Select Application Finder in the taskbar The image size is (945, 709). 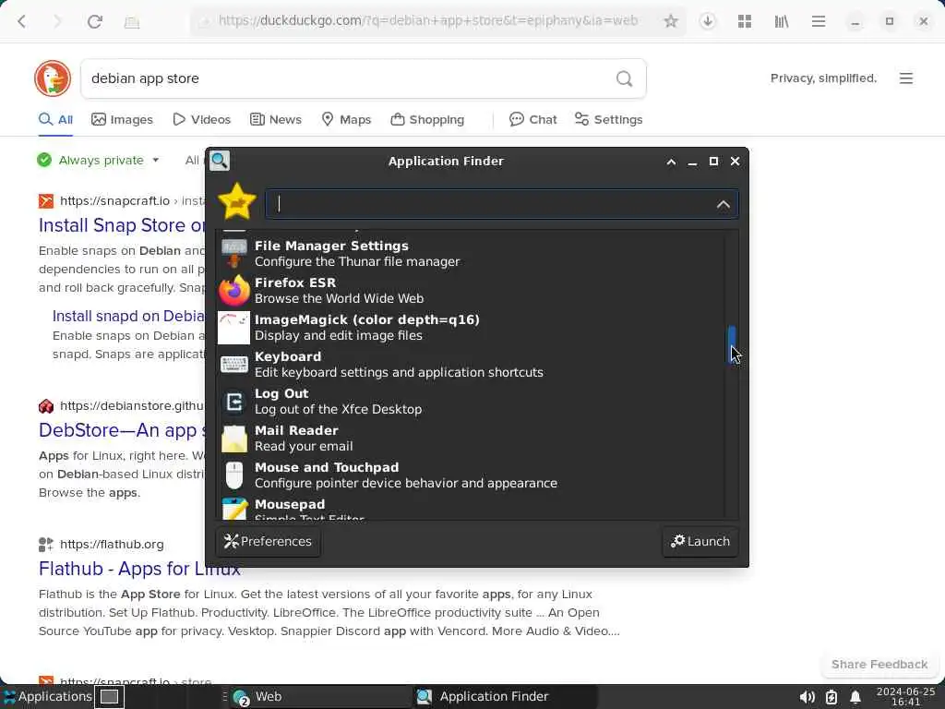point(507,697)
